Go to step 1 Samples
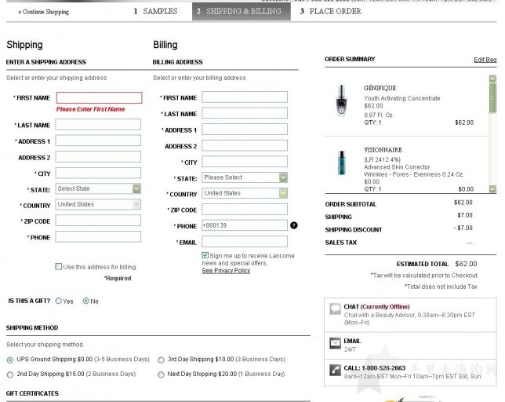Image resolution: width=505 pixels, height=402 pixels. click(155, 11)
